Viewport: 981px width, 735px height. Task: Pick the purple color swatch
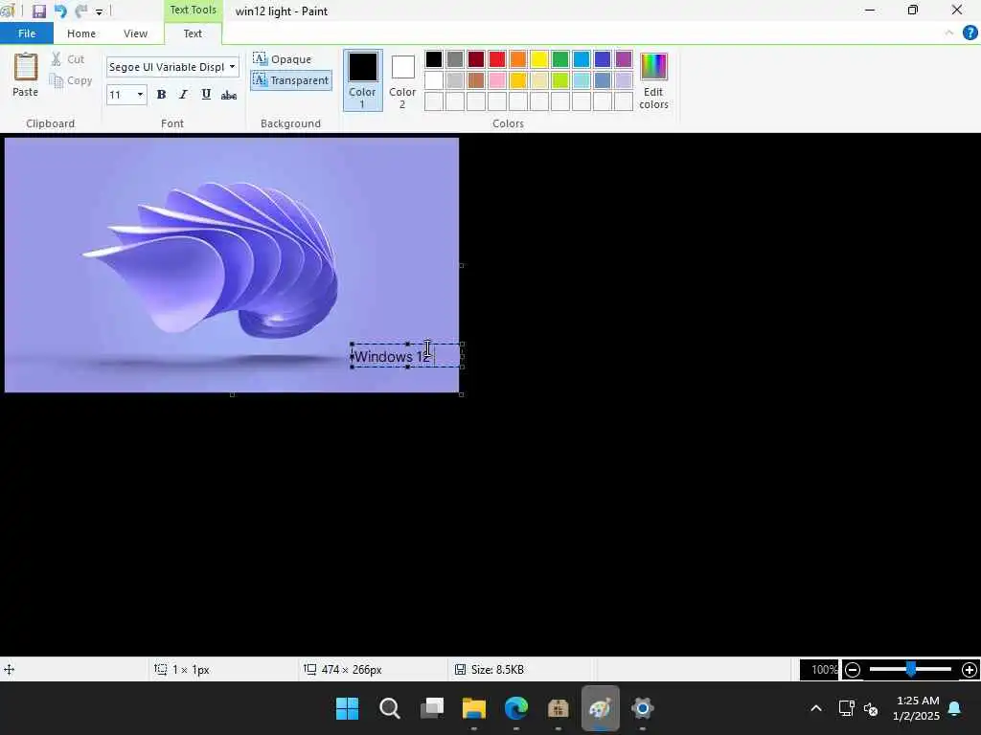(x=624, y=59)
